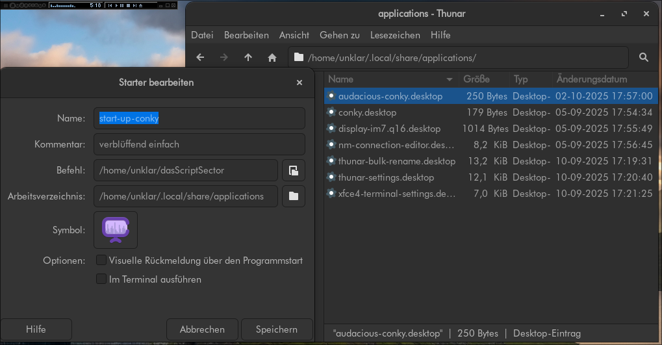Click into the Arbeitsverzeichnis path field

point(186,196)
